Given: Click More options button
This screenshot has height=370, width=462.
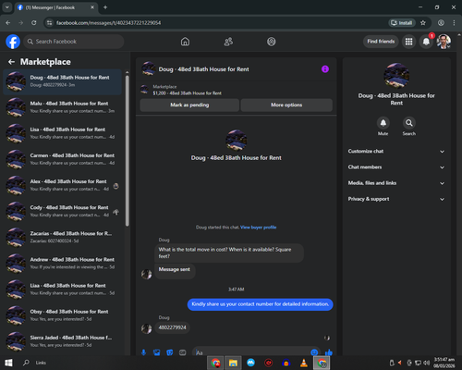Looking at the screenshot, I should pos(286,105).
